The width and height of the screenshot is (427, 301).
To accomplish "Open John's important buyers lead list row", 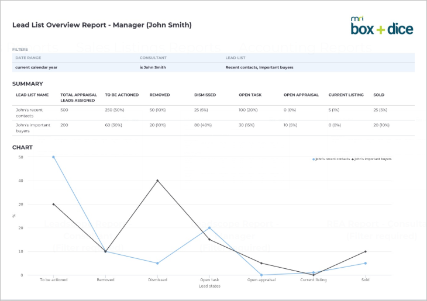I will coord(213,128).
